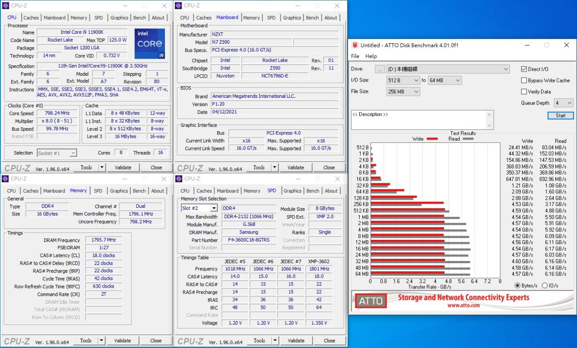Open the I/O Size start dropdown showing 512 B
577x348 pixels.
point(403,80)
